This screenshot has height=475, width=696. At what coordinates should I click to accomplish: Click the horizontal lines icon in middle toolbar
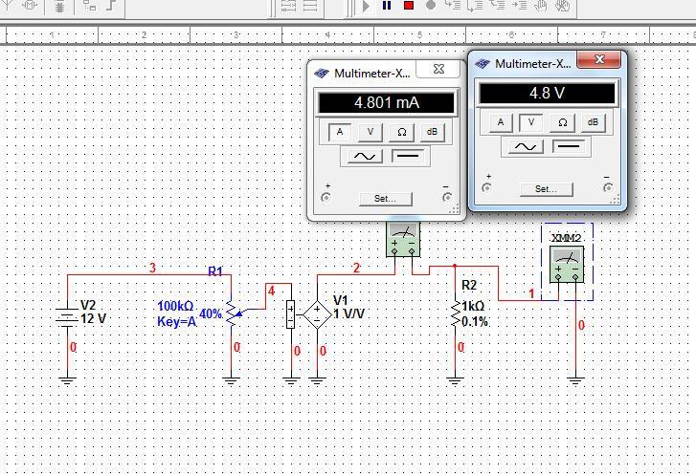pyautogui.click(x=310, y=6)
